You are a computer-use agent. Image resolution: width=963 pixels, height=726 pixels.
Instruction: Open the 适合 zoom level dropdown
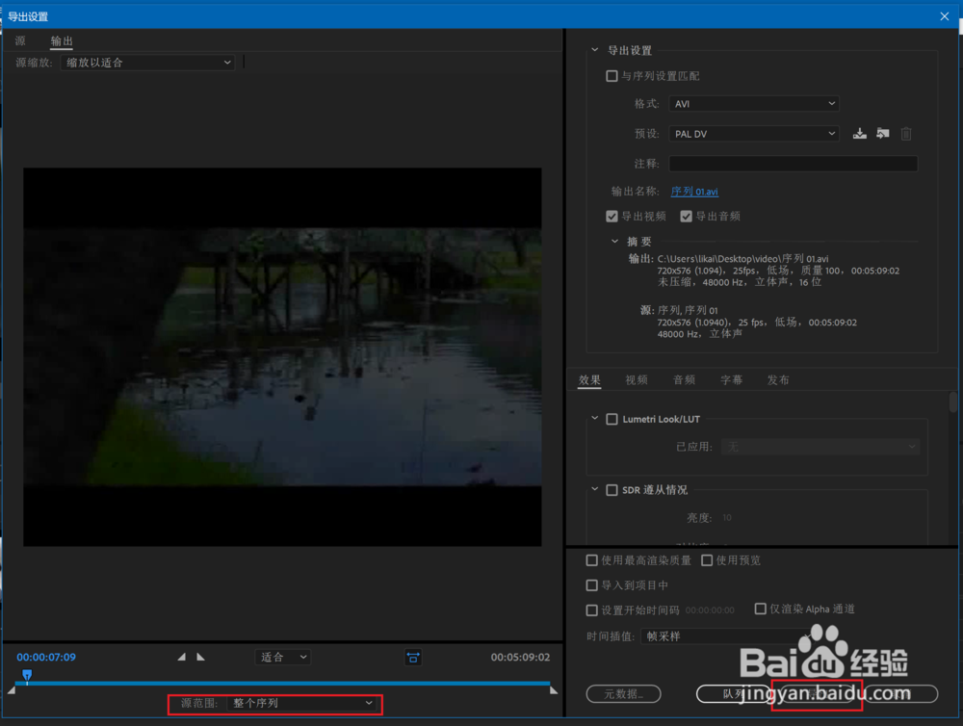tap(283, 658)
